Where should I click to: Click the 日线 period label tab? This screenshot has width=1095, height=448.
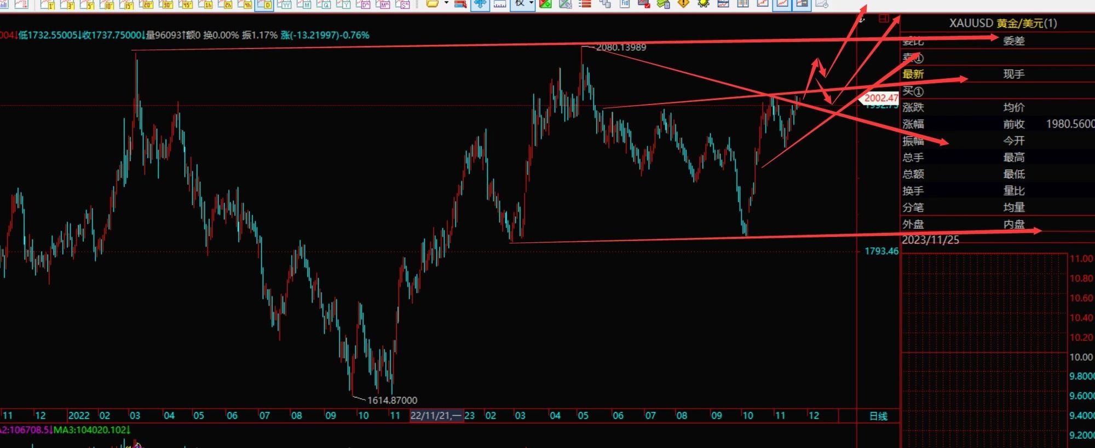click(x=878, y=416)
